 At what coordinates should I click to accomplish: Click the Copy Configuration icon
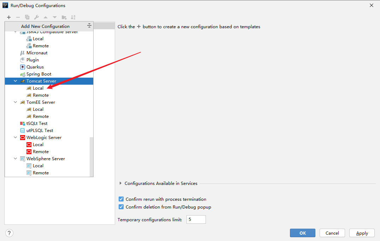click(27, 17)
